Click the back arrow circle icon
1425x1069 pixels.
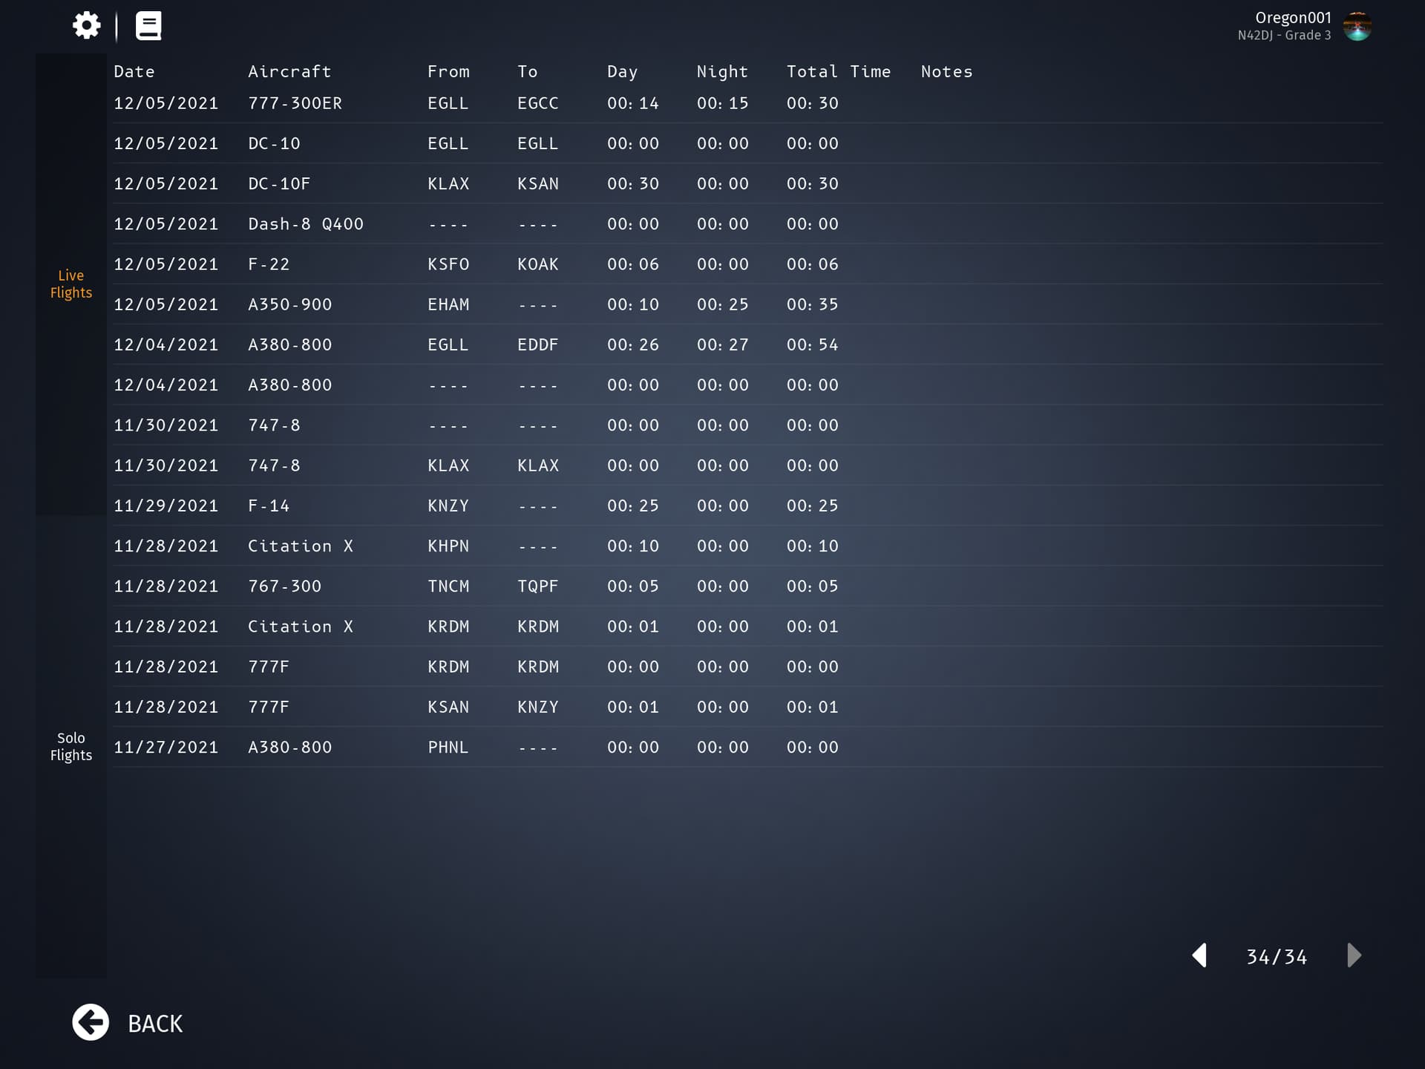[x=91, y=1022]
